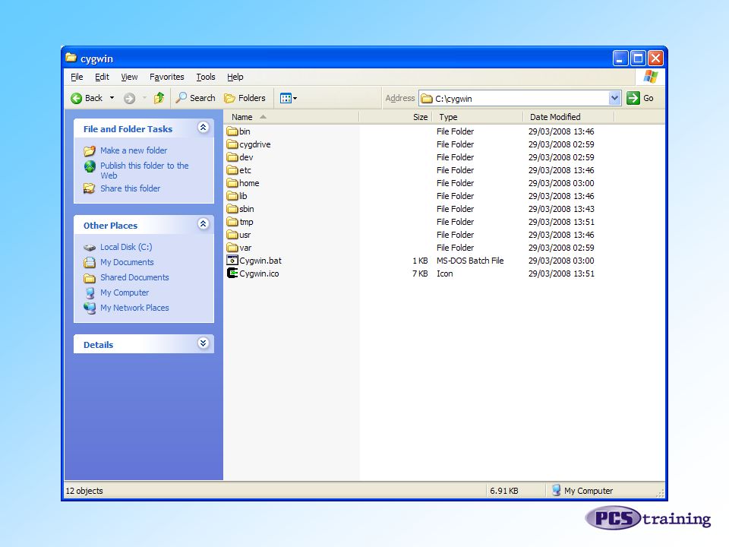Sort files by the Type column header
Image resolution: width=729 pixels, height=547 pixels.
click(x=478, y=117)
